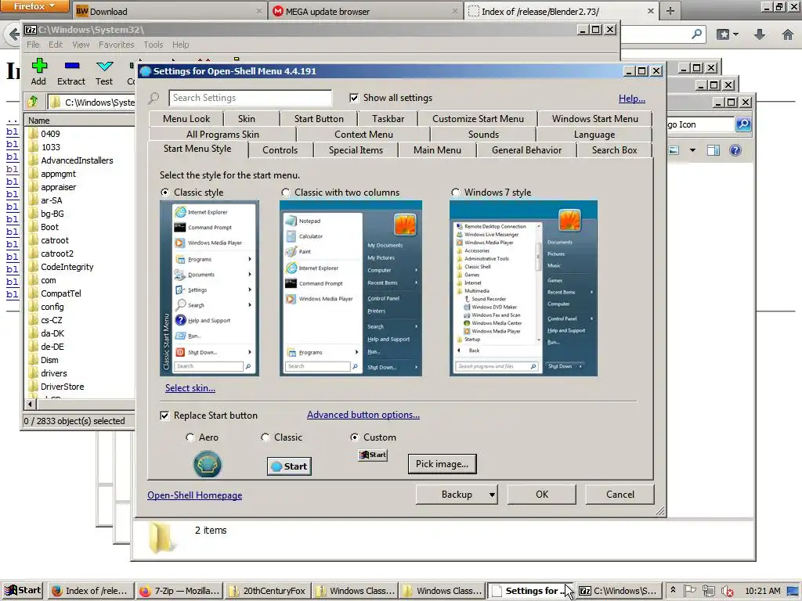The image size is (802, 601).
Task: Select the Classic button radio option
Action: [x=265, y=437]
